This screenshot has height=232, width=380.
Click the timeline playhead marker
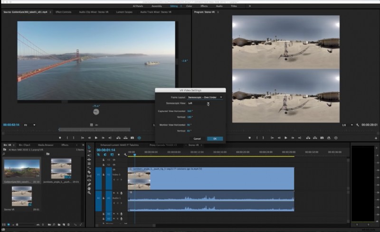(135, 155)
